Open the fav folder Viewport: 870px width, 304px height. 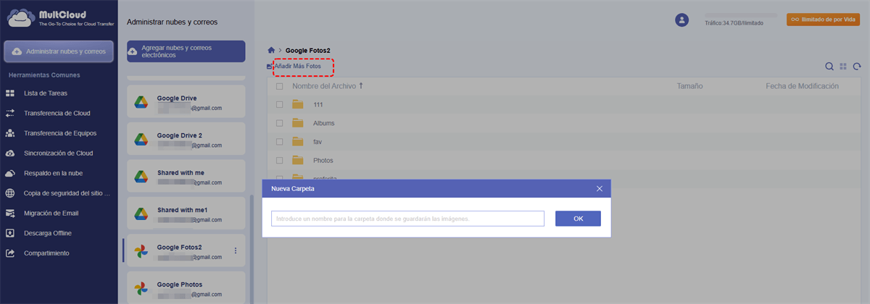[x=318, y=142]
